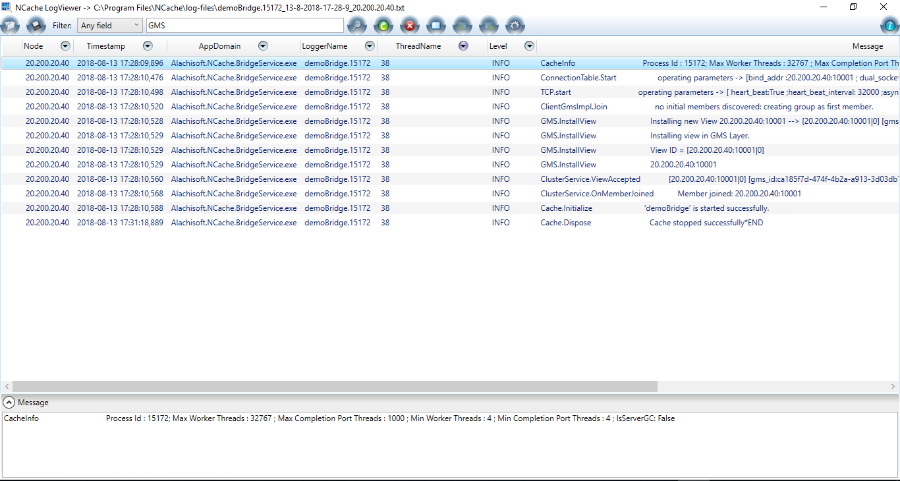Open the 'Any field' filter dropdown
This screenshot has height=481, width=900.
[x=109, y=26]
